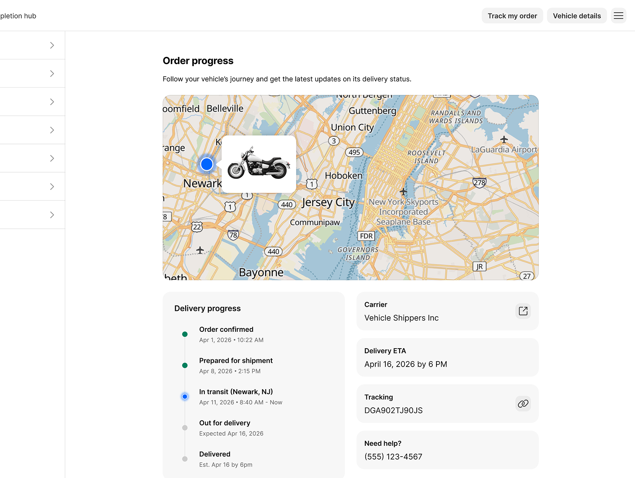Click the In transit progress indicator dot
This screenshot has width=635, height=478.
click(x=185, y=396)
